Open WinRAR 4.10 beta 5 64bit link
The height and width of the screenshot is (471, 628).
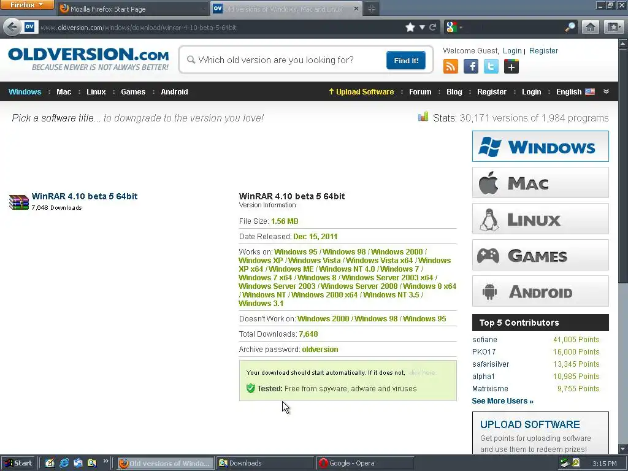tap(85, 196)
